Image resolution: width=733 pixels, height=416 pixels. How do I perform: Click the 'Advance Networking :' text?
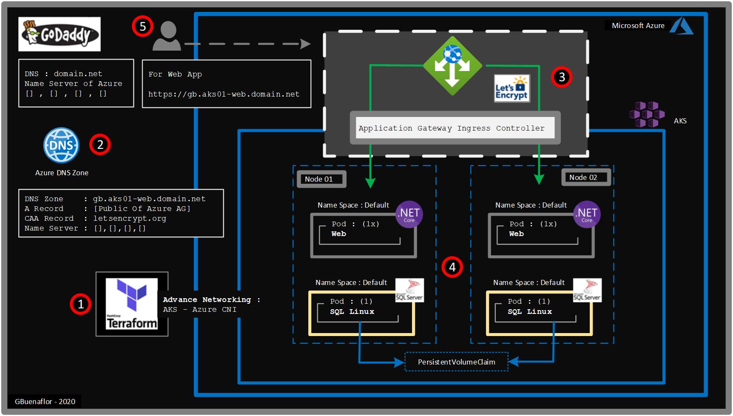click(211, 299)
